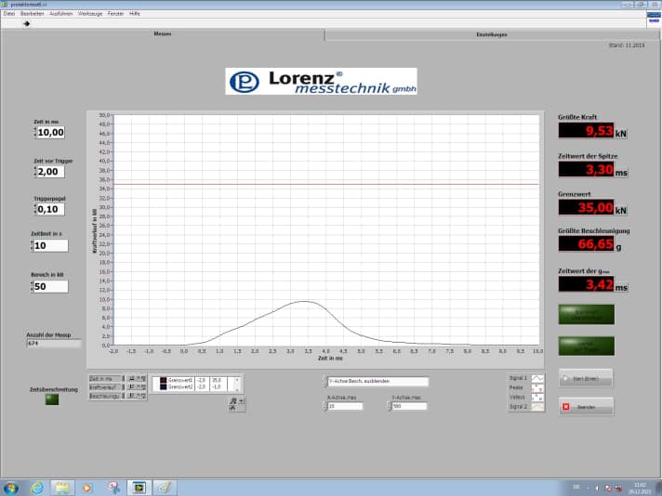
Task: Click the run arrow in the toolbar
Action: [x=26, y=23]
